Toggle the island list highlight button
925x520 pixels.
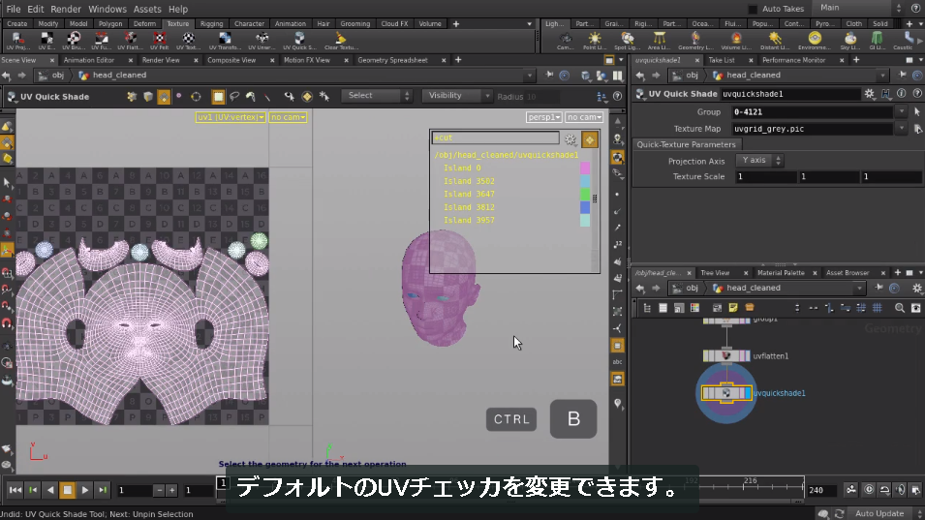click(x=589, y=139)
